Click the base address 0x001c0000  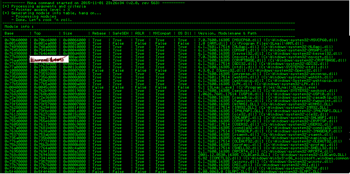click(16, 43)
